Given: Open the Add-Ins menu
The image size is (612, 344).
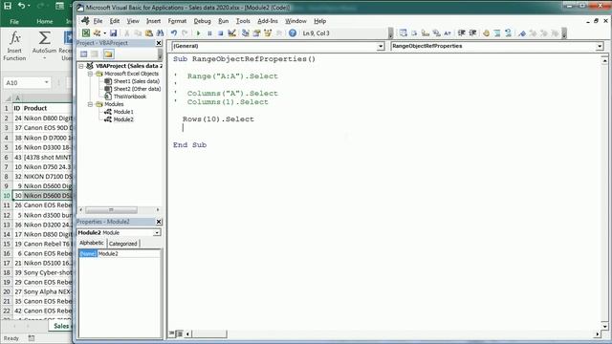Looking at the screenshot, I should click(x=268, y=21).
